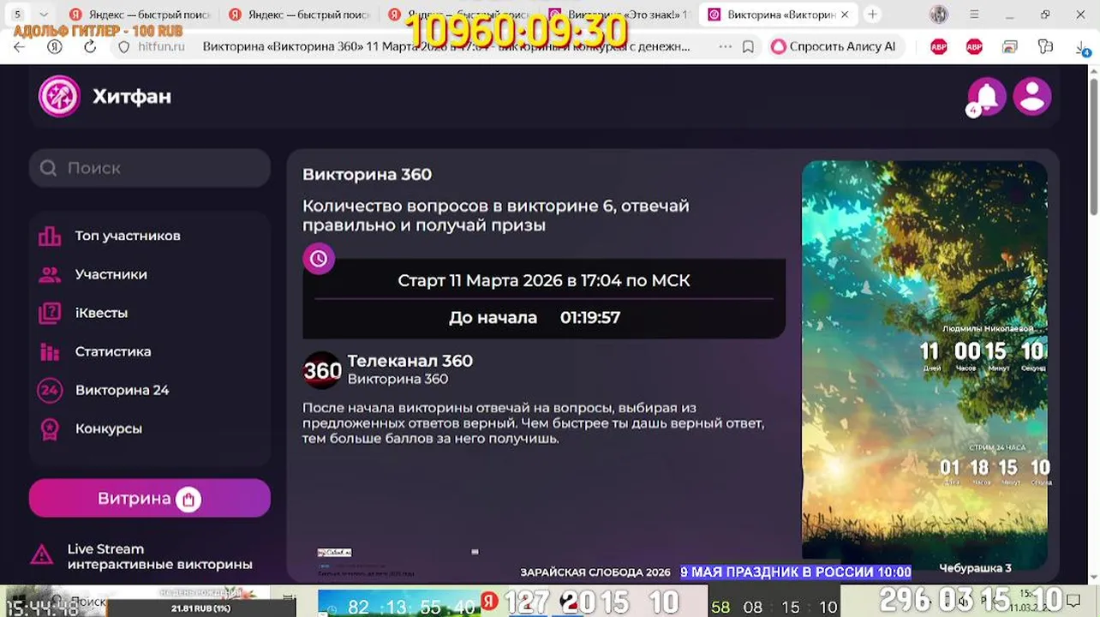Screen dimensions: 1100x617
Task: Open the browser downloads icon
Action: click(x=1084, y=49)
